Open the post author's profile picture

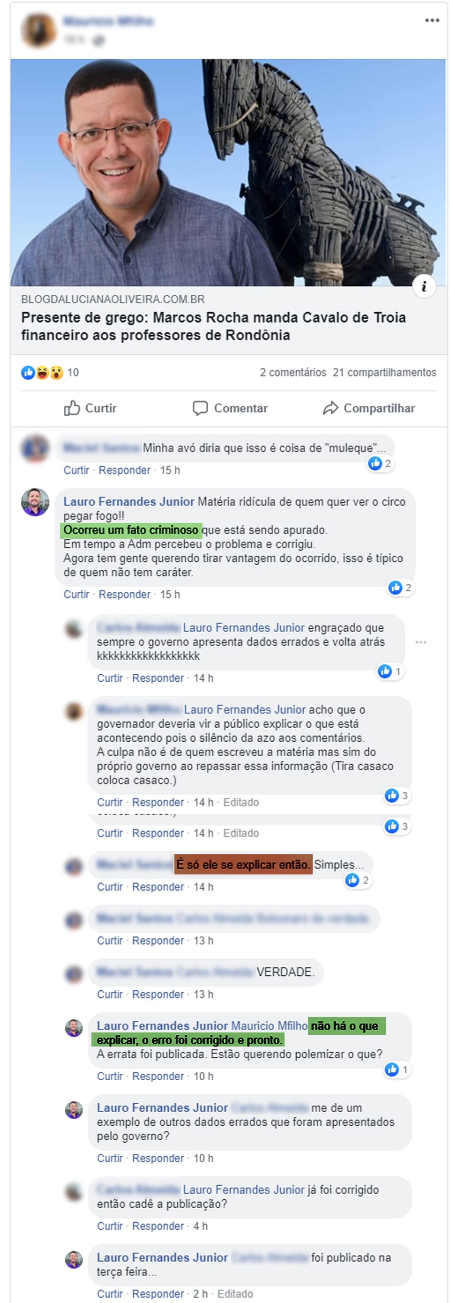[38, 30]
